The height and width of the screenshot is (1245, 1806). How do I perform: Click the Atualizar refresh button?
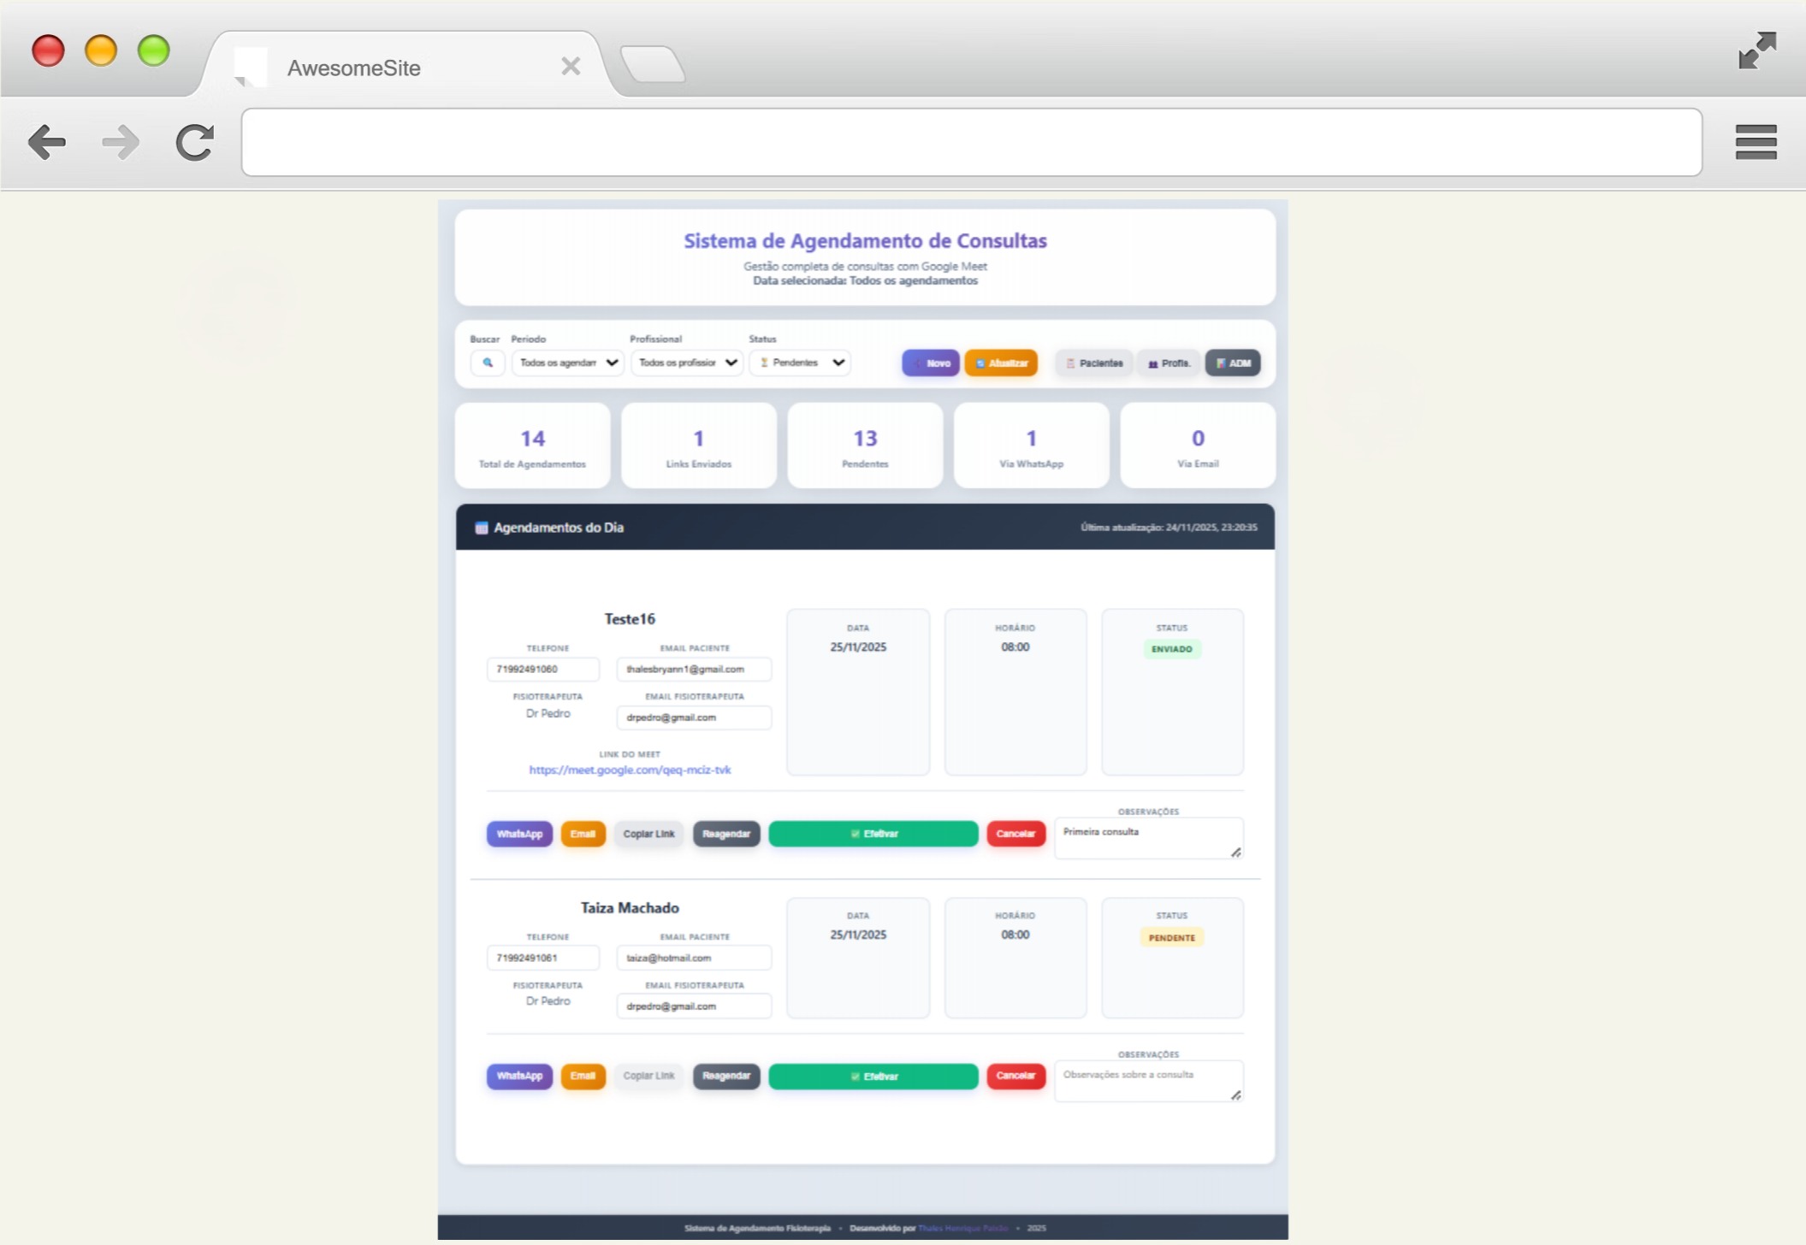[x=1001, y=363]
